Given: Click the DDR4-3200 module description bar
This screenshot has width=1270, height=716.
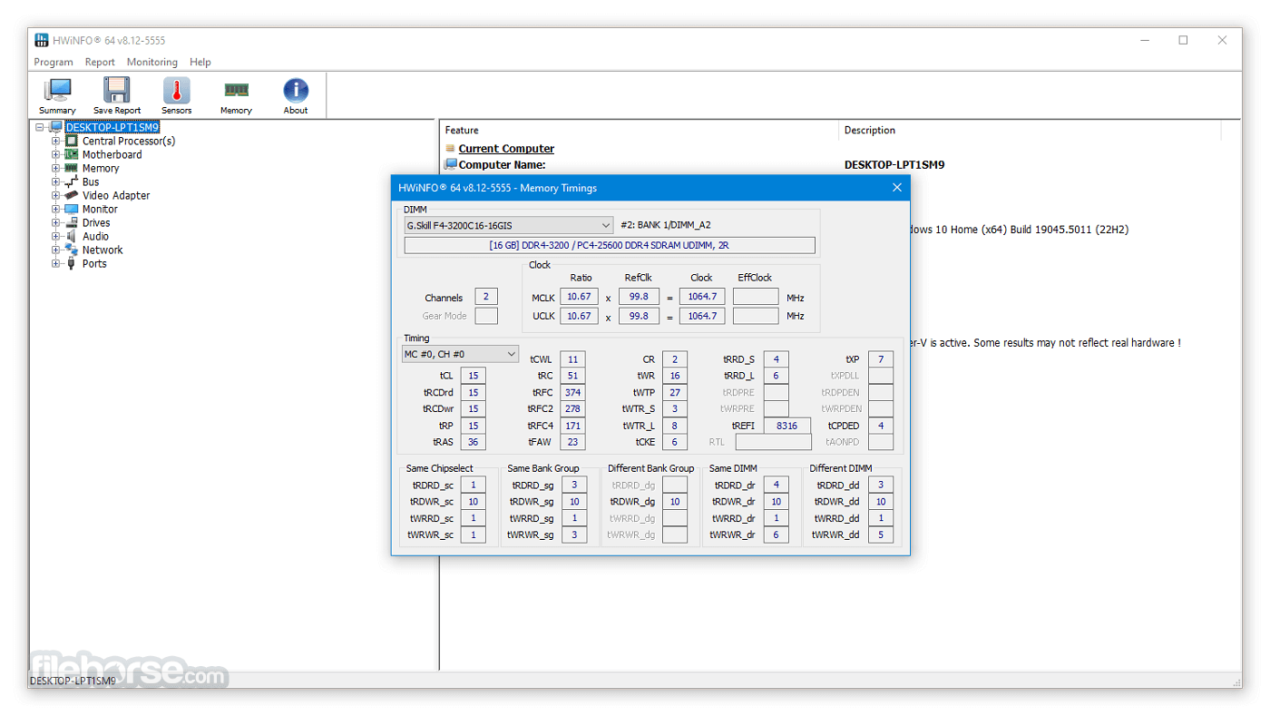Looking at the screenshot, I should coord(610,245).
